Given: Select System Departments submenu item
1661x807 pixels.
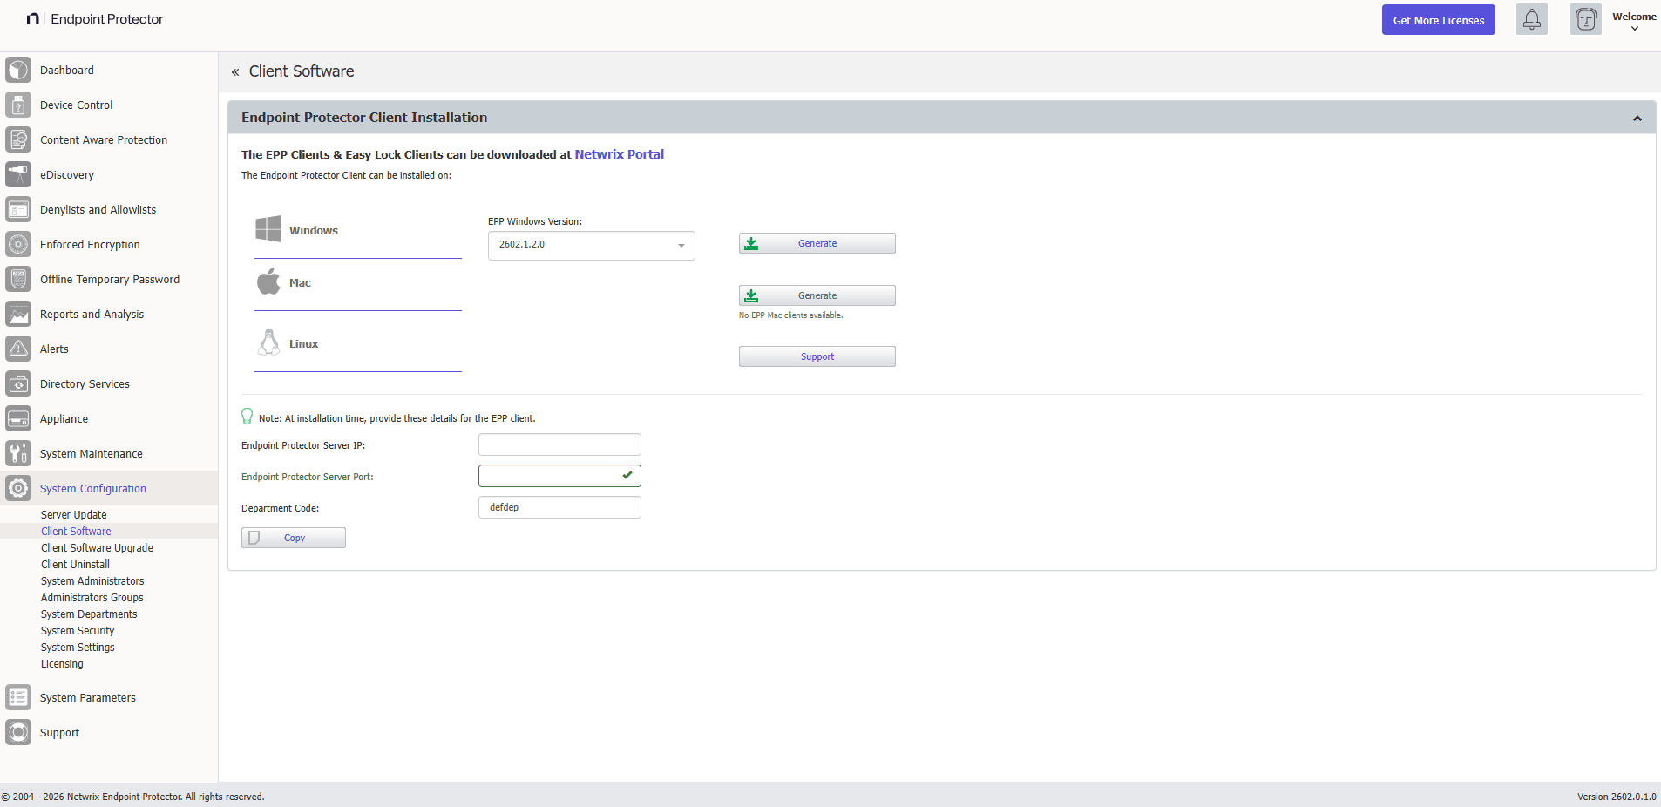Looking at the screenshot, I should tap(89, 614).
